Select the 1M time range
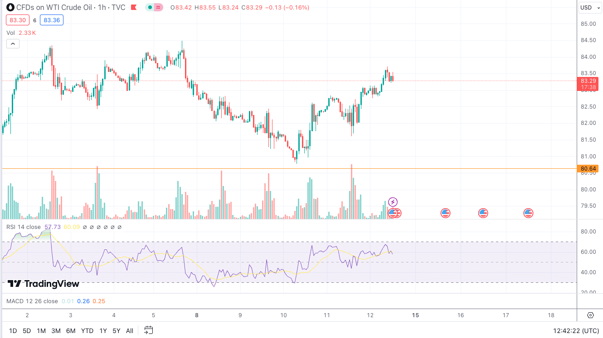 [x=41, y=331]
